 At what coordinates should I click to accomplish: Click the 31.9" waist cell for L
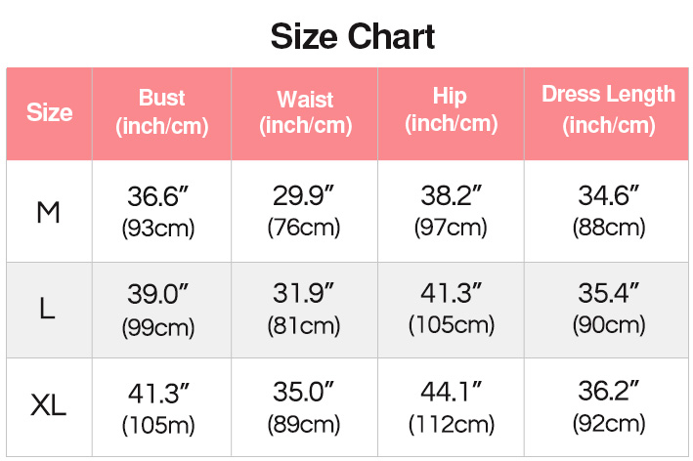click(x=304, y=309)
